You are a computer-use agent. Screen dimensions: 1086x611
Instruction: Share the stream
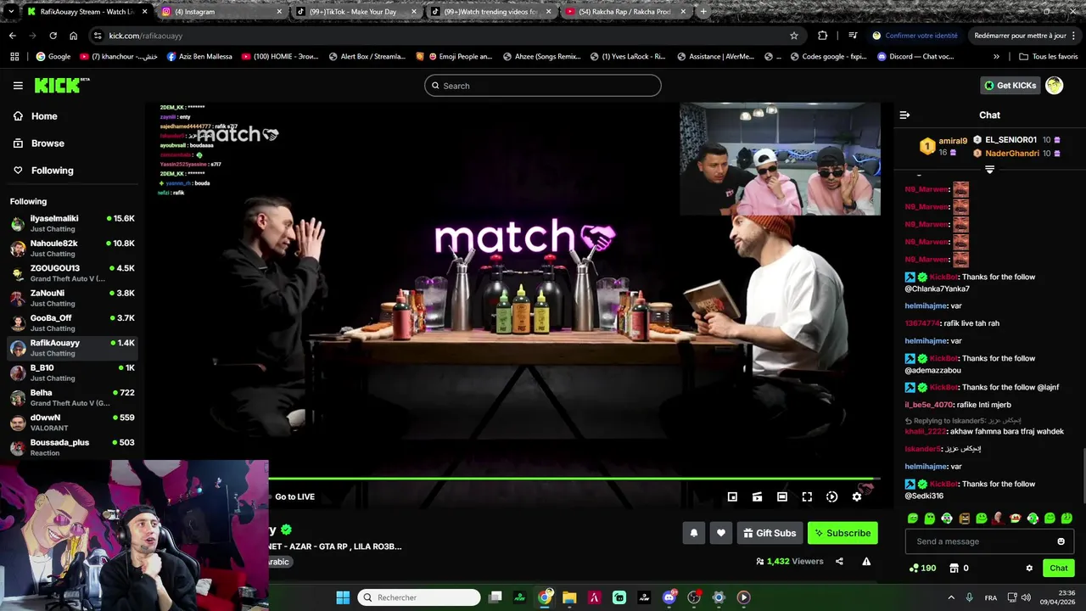[839, 561]
